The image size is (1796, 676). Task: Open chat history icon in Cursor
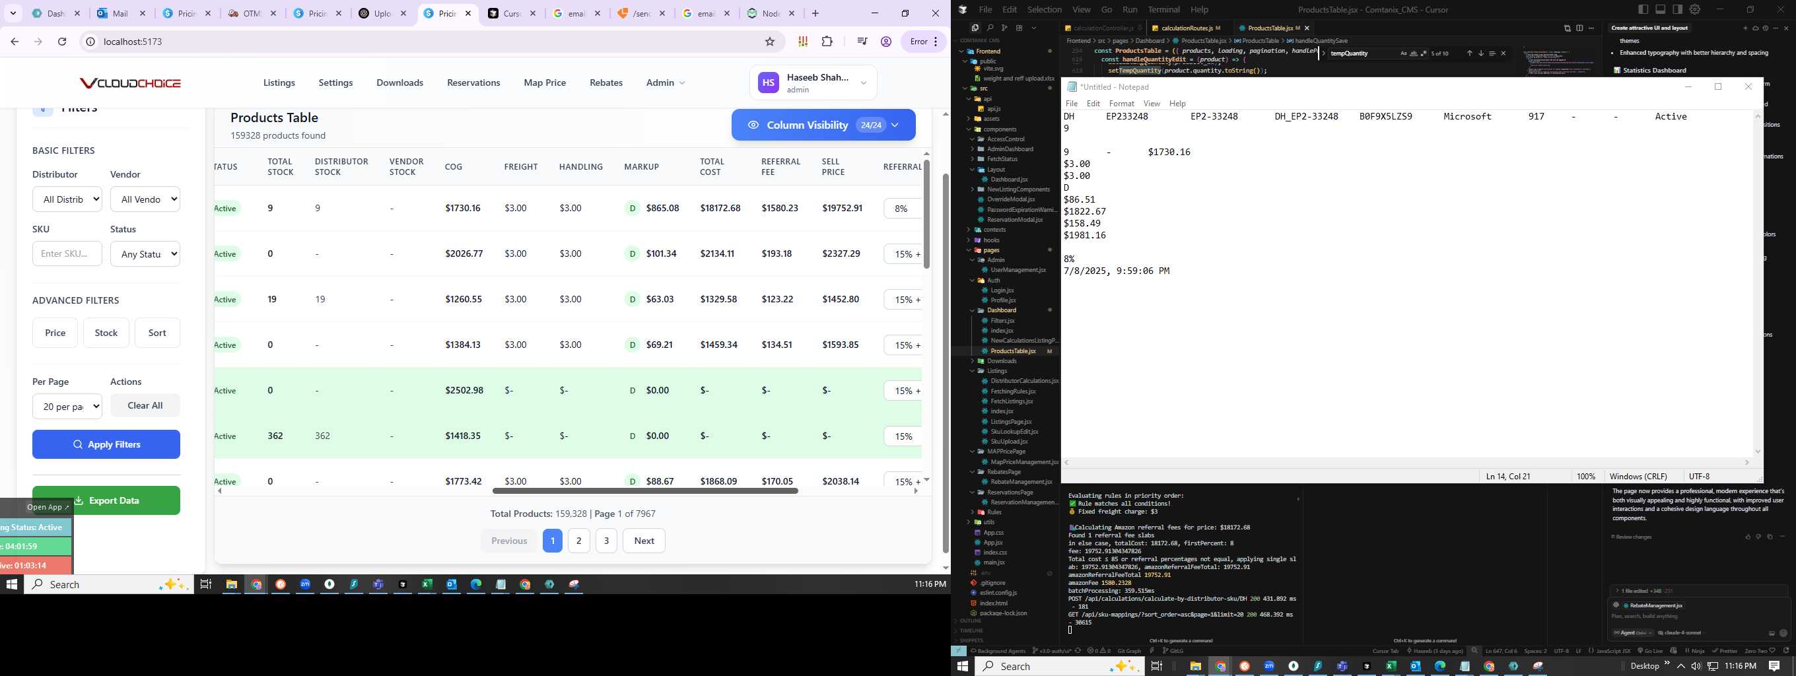coord(1766,28)
